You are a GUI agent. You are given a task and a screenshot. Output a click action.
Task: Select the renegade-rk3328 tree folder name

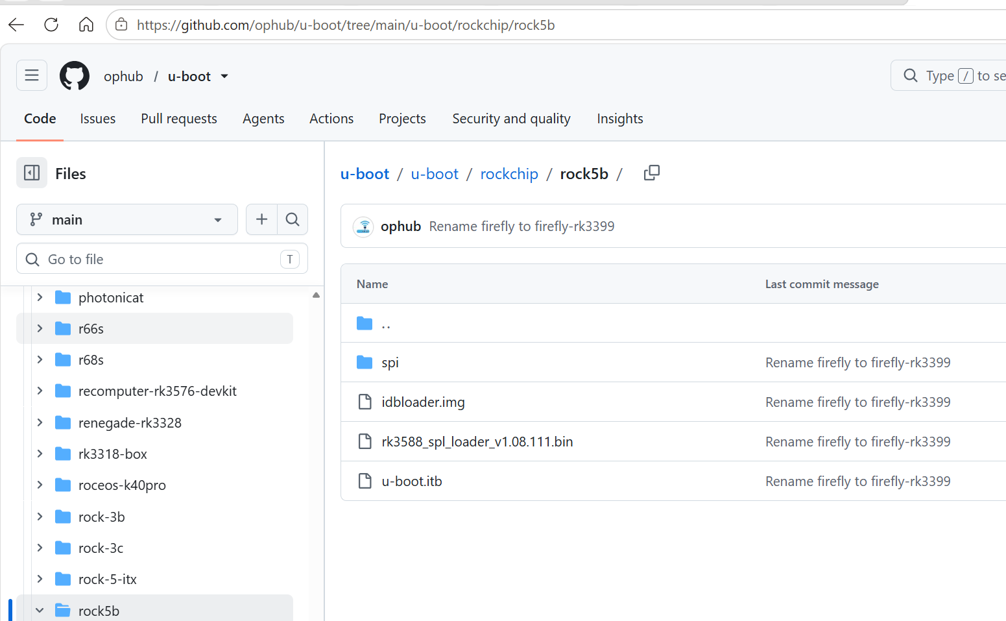click(130, 423)
